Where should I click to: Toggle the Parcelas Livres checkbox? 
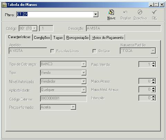tap(52, 51)
